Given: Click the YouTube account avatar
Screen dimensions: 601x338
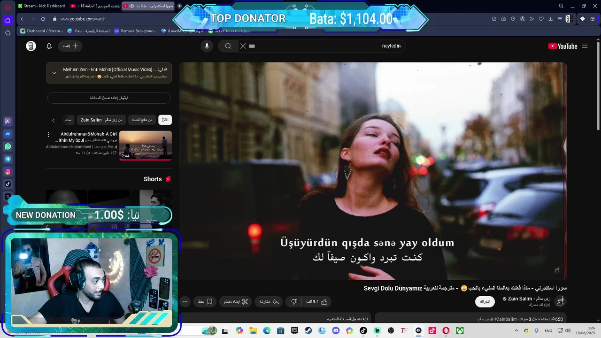Looking at the screenshot, I should pos(31,46).
